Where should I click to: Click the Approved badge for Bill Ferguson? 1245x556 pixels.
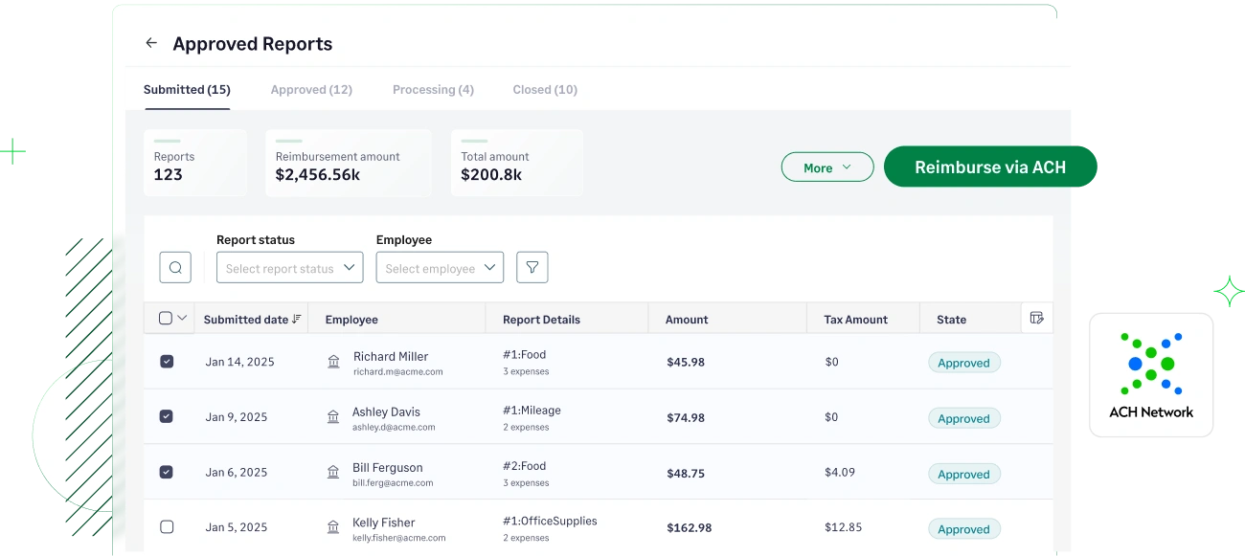click(x=963, y=474)
